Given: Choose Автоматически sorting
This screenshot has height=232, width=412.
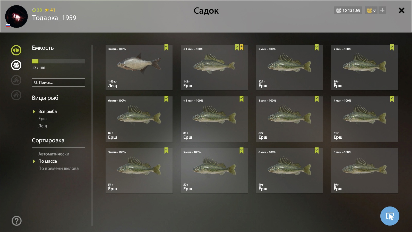Looking at the screenshot, I should [x=54, y=154].
